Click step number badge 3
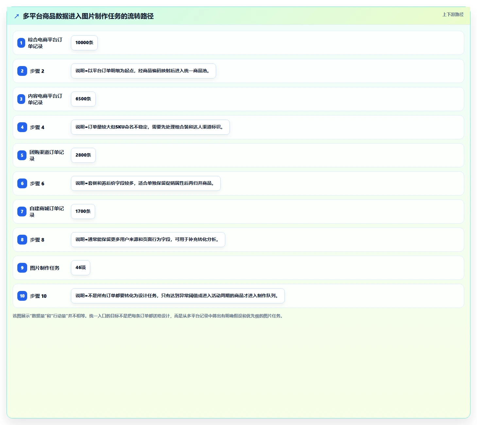Viewport: 477px width, 425px height. point(21,99)
